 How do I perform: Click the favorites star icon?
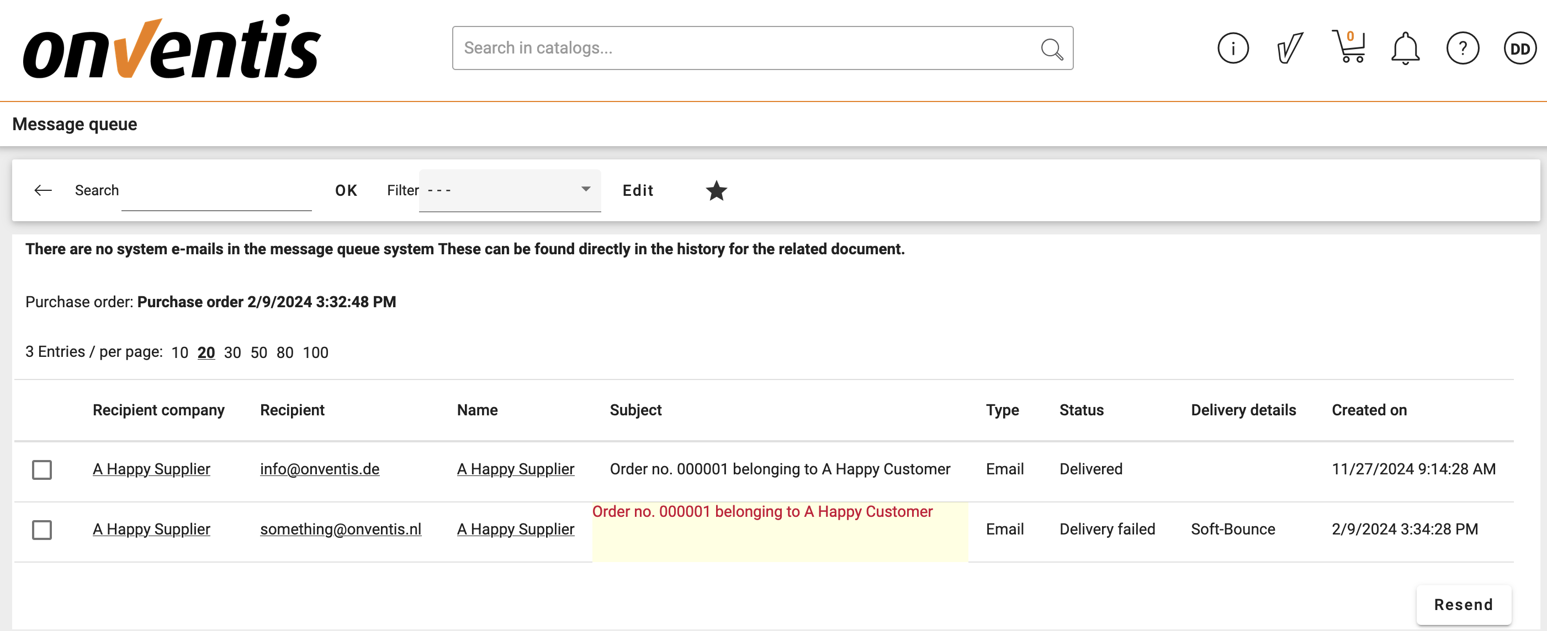coord(716,191)
